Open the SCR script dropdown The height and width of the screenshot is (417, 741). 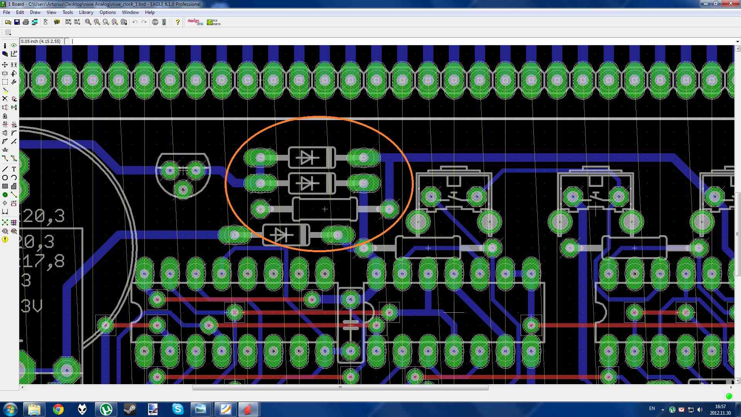pos(68,22)
